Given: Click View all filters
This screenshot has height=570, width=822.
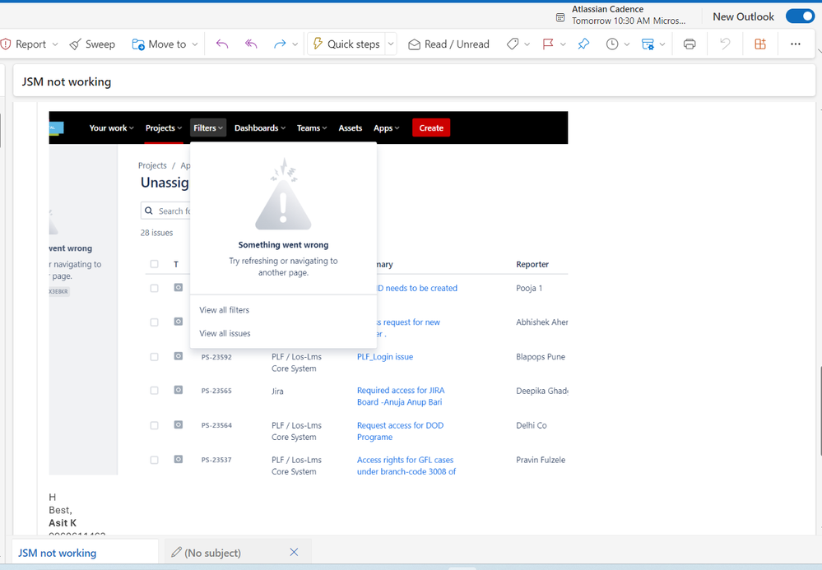Looking at the screenshot, I should click(225, 310).
